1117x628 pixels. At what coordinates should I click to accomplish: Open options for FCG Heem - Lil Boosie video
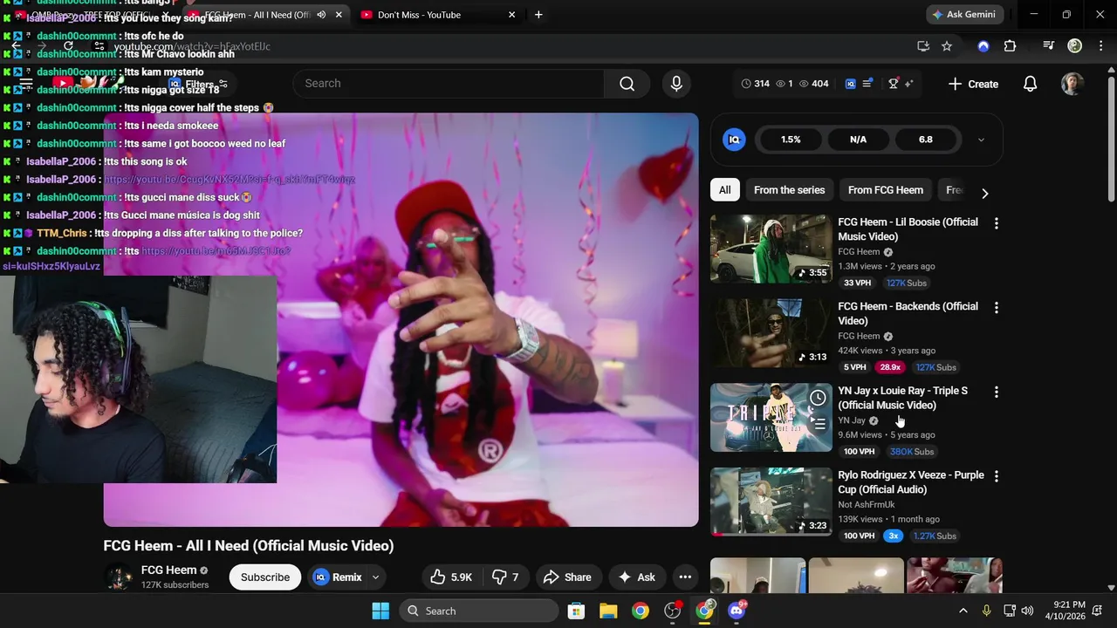point(996,223)
